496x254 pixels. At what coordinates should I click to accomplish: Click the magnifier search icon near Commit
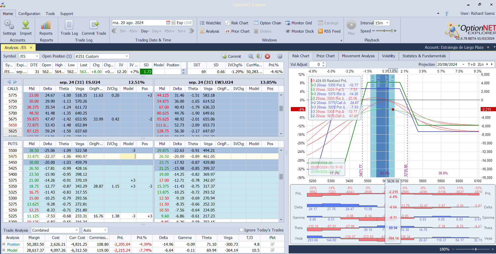pos(251,56)
